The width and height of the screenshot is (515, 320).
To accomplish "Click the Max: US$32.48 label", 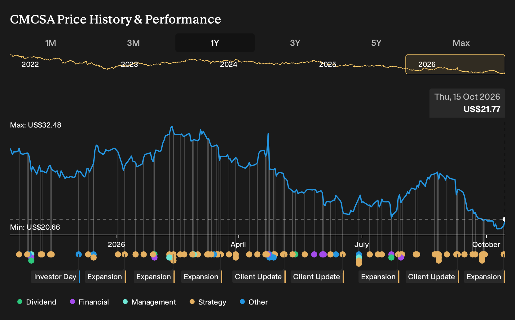I will (x=36, y=125).
